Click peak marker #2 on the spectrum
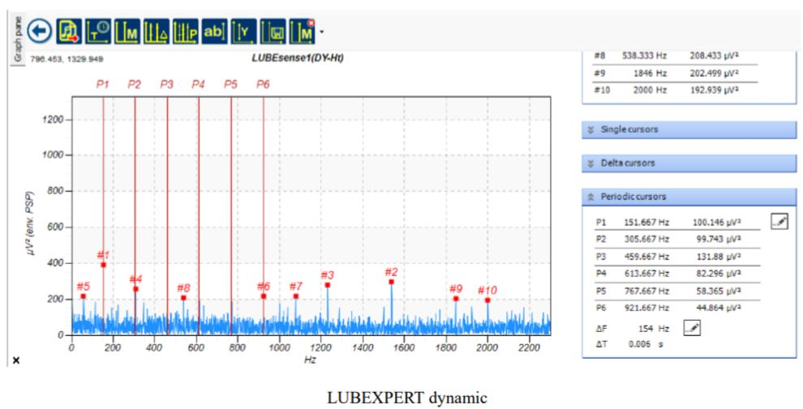 391,282
